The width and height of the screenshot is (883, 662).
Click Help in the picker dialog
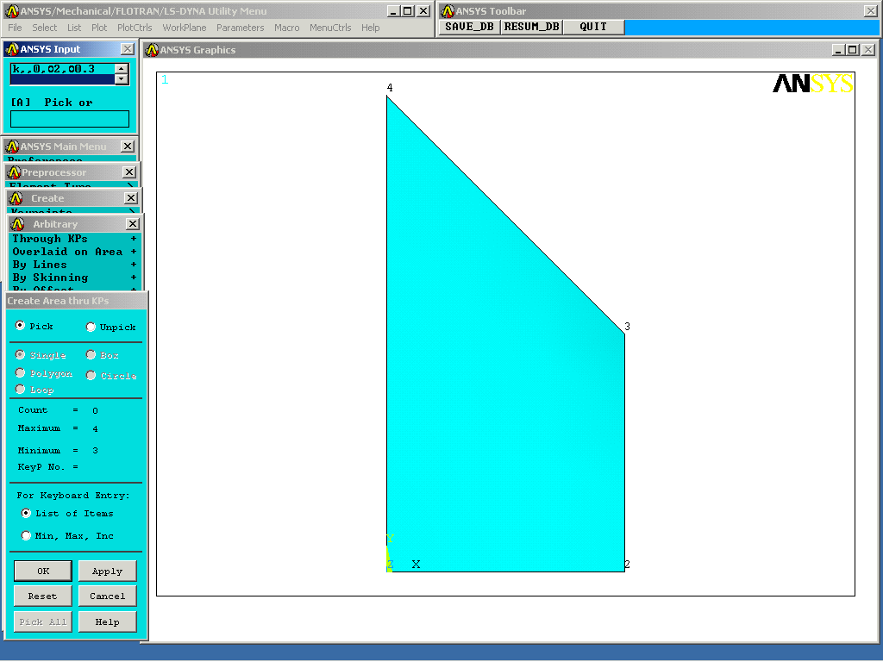108,622
